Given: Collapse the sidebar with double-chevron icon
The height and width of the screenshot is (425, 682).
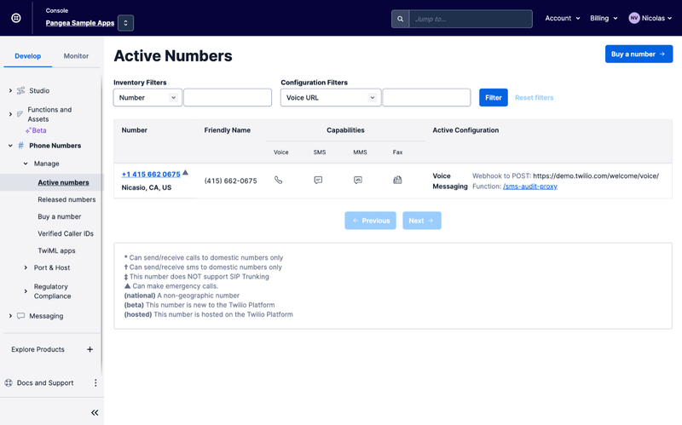Looking at the screenshot, I should pos(95,412).
